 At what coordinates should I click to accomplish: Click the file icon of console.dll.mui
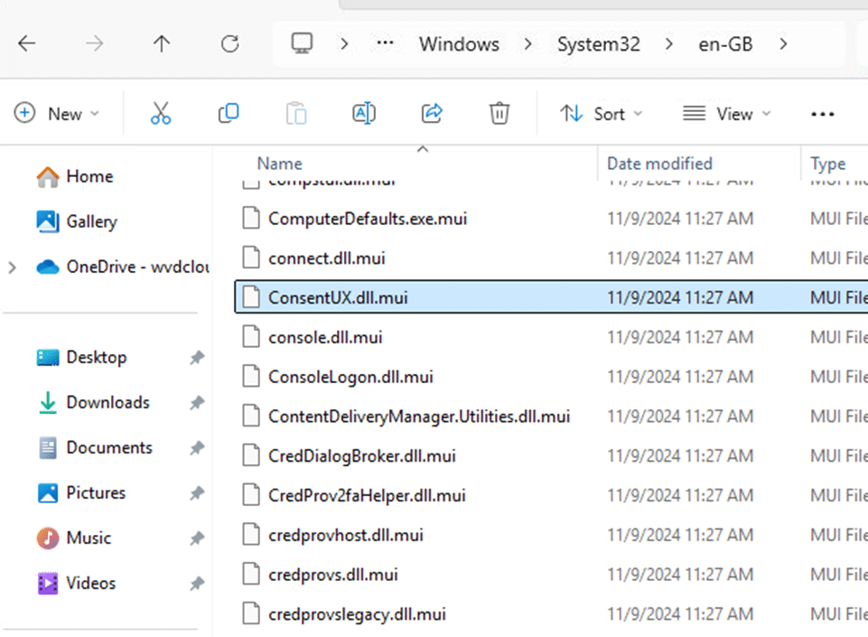pyautogui.click(x=251, y=337)
